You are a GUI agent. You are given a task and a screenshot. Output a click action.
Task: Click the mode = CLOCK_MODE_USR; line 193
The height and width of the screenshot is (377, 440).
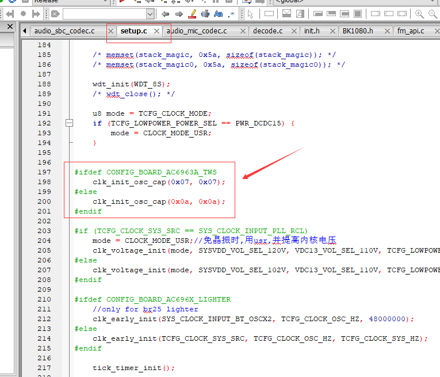click(161, 133)
